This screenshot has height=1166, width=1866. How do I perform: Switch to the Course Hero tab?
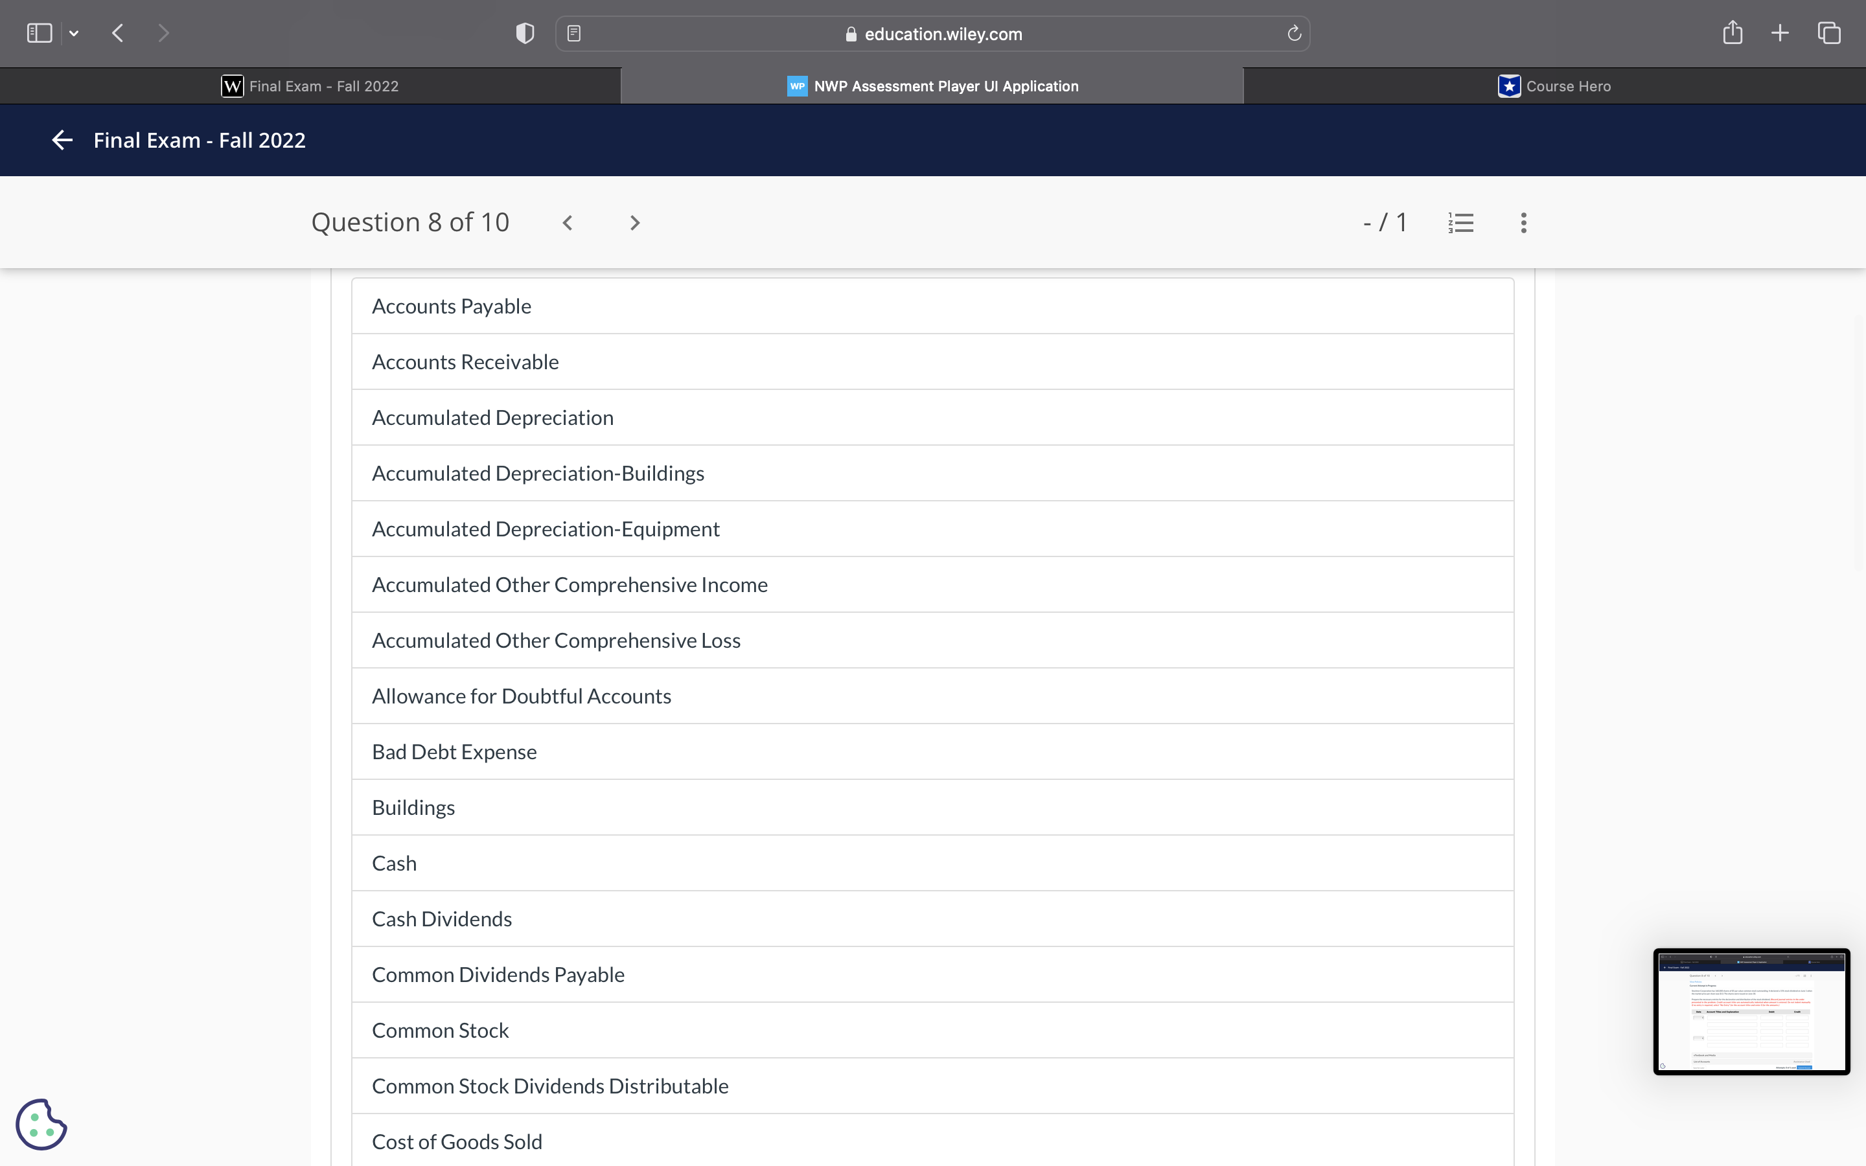(x=1554, y=86)
